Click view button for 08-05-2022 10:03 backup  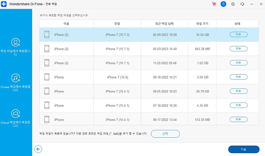pyautogui.click(x=238, y=91)
